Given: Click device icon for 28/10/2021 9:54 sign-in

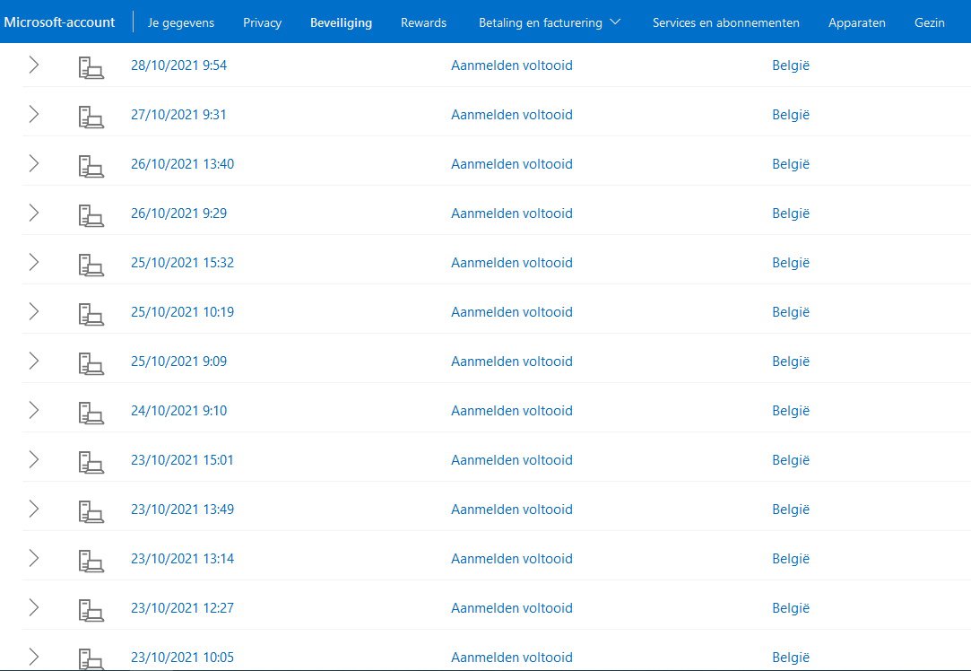Looking at the screenshot, I should pyautogui.click(x=91, y=66).
